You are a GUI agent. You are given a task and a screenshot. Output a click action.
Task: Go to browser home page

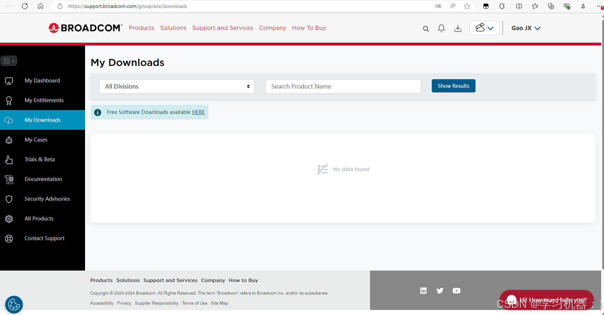tap(41, 6)
